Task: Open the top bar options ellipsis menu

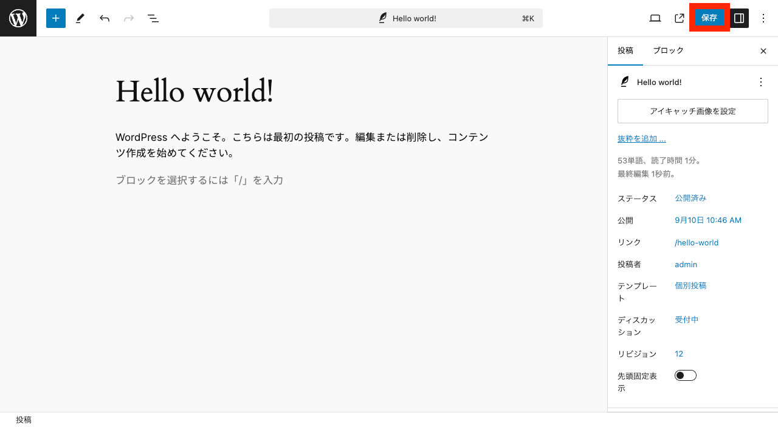Action: tap(764, 18)
